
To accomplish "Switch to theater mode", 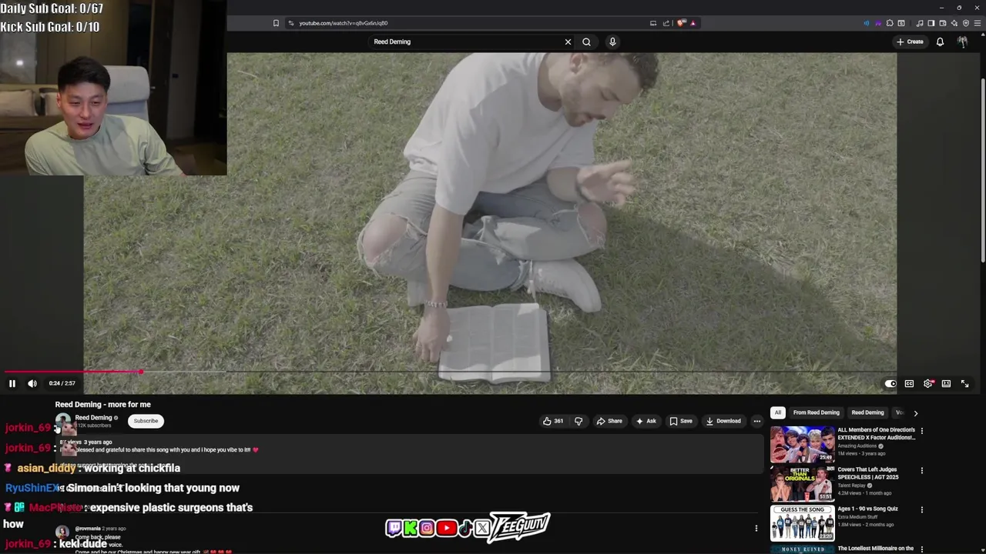I will coord(946,383).
